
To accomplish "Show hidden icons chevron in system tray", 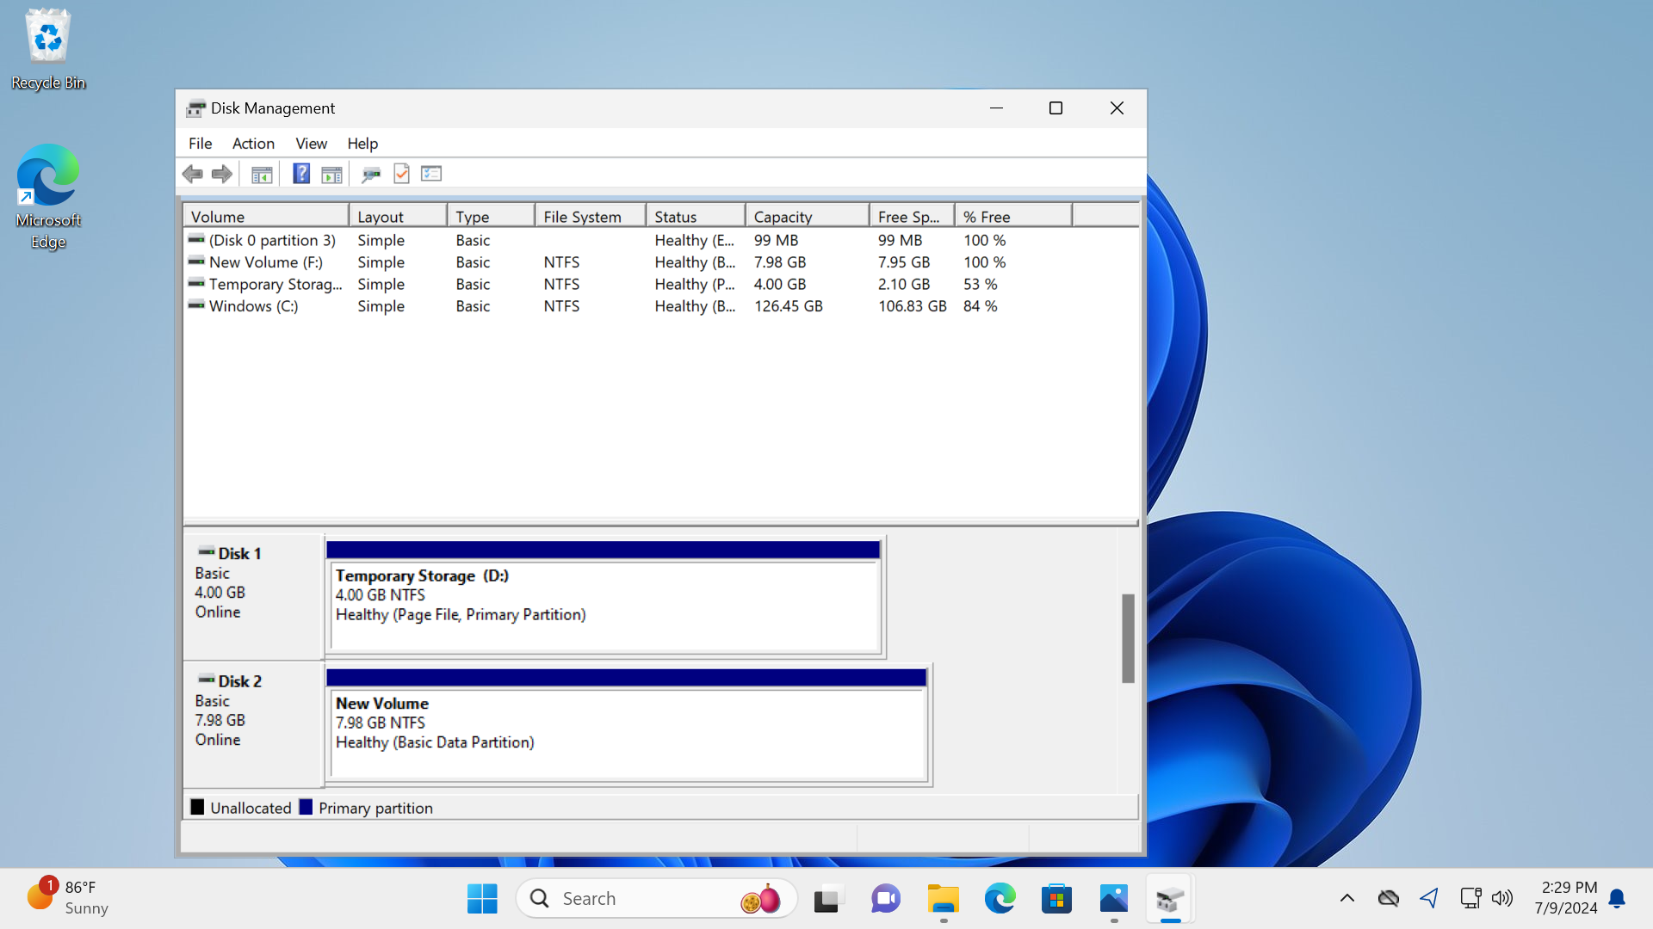I will click(1347, 899).
